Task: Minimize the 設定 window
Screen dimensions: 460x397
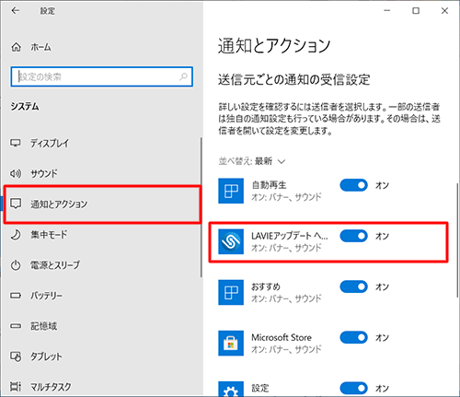Action: 387,11
